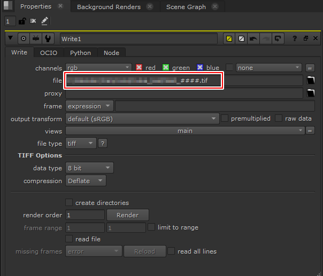The image size is (323, 276).
Task: Click the yellow node color icon
Action: coord(229,39)
